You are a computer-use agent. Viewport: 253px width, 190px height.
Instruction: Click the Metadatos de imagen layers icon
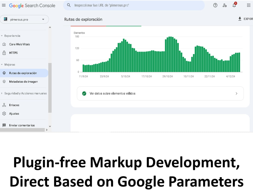[4, 82]
